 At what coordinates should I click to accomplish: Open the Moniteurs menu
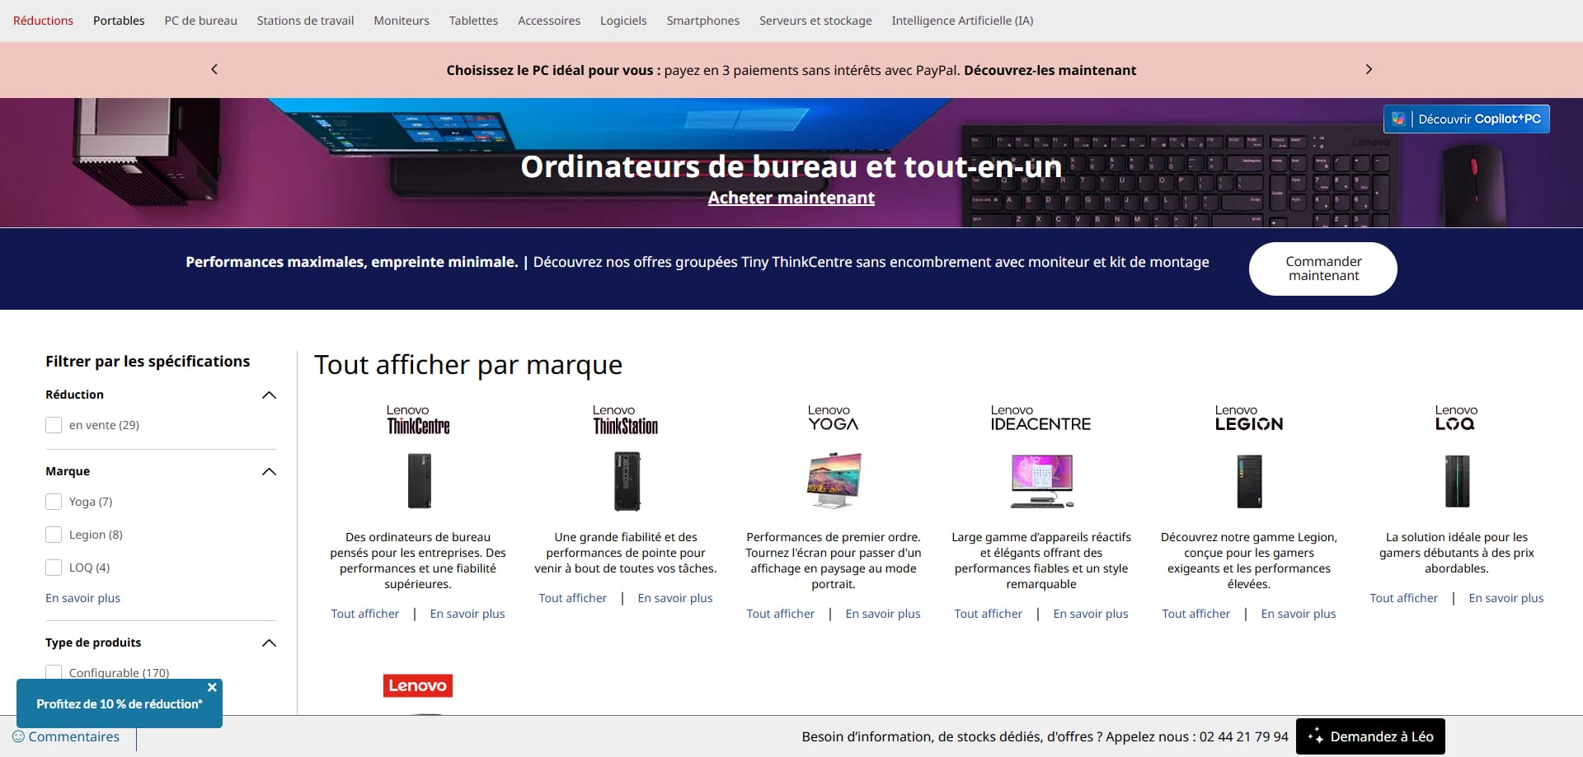(x=402, y=21)
